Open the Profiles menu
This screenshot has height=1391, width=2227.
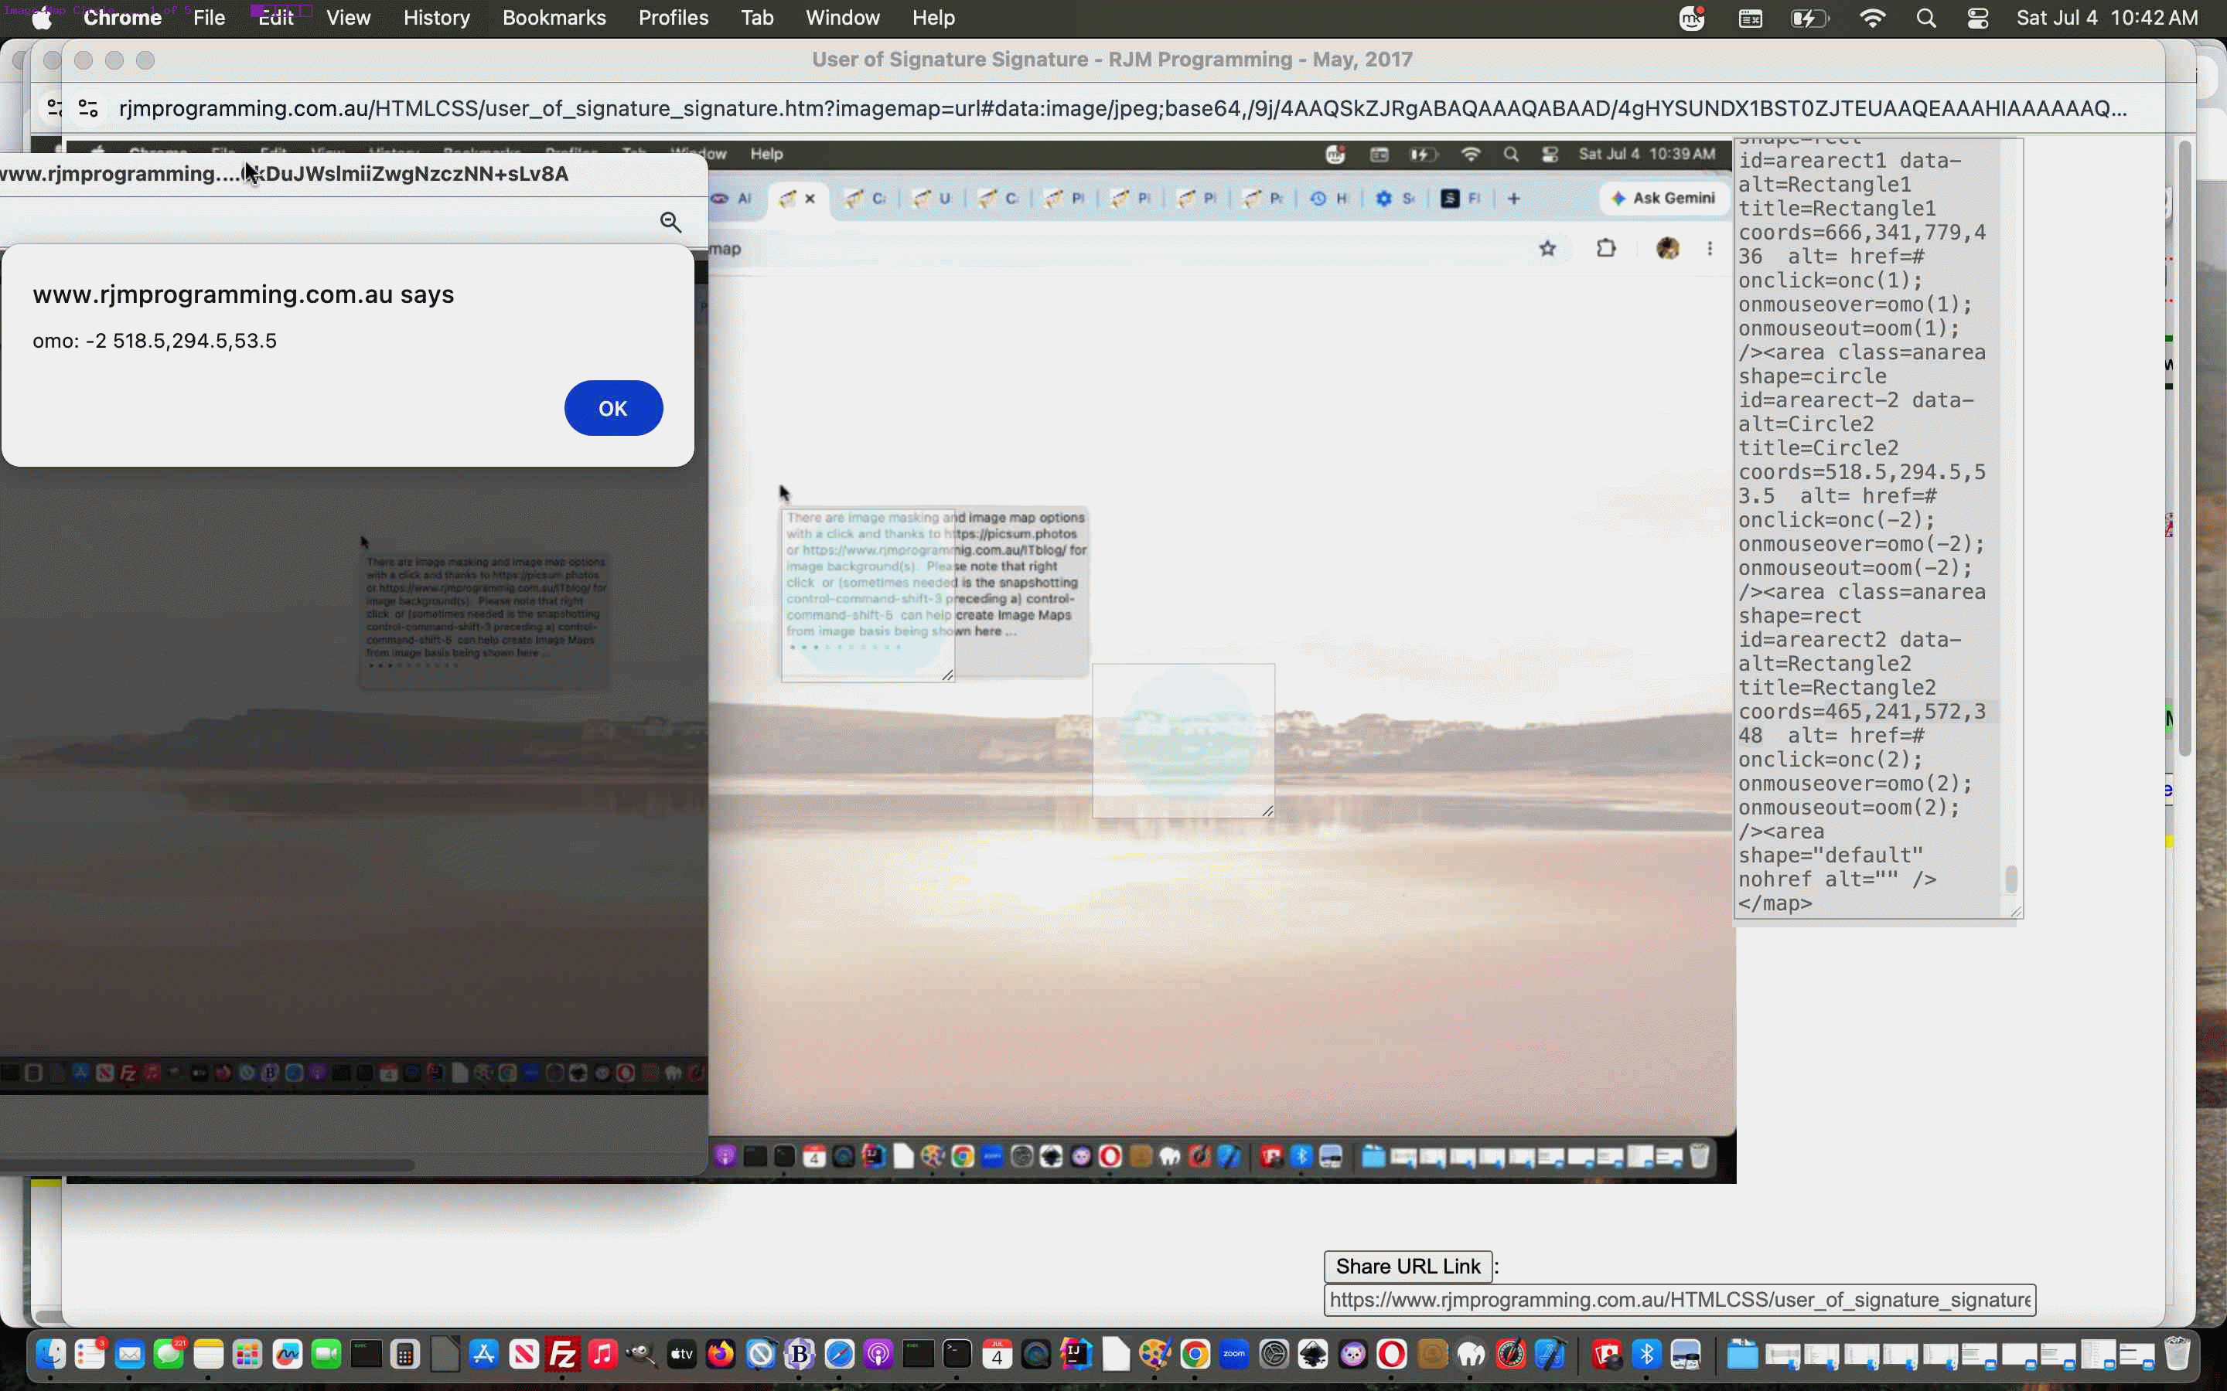coord(673,18)
